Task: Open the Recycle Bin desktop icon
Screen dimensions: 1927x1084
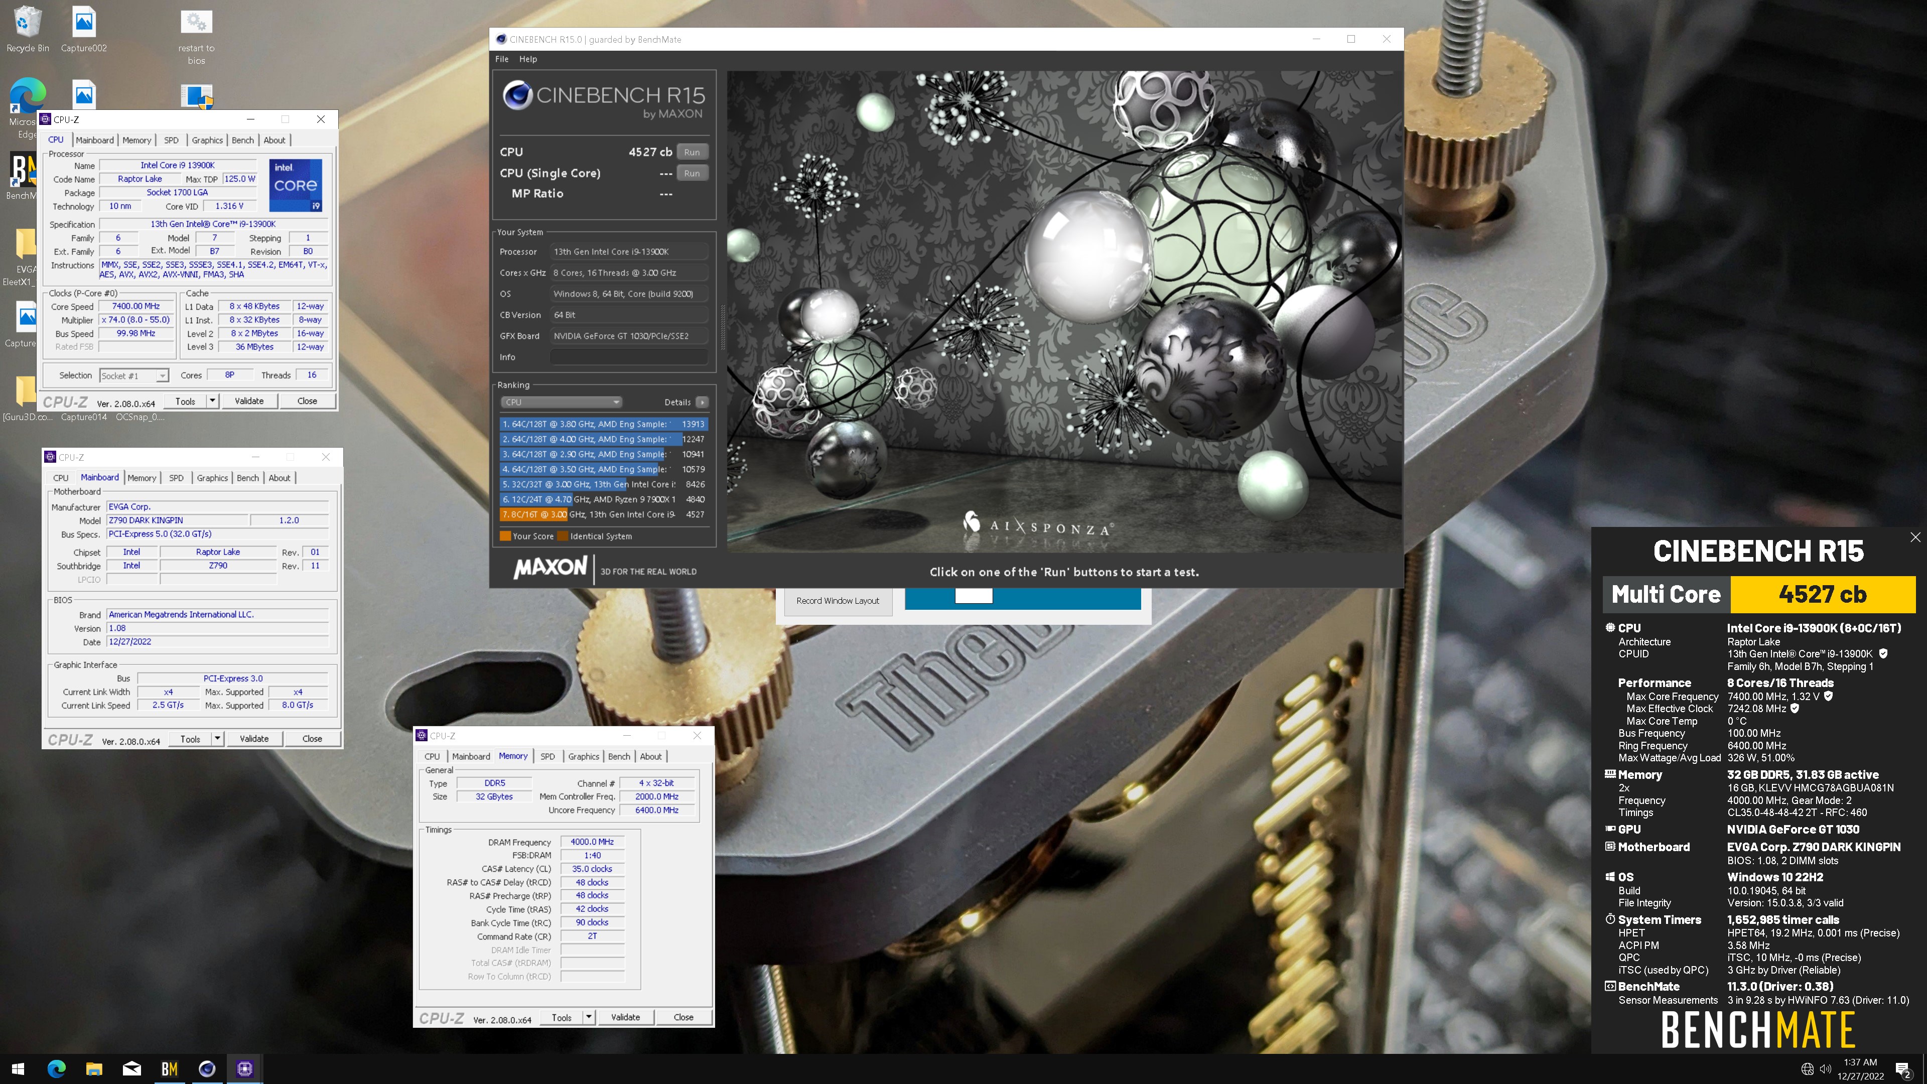Action: [28, 29]
